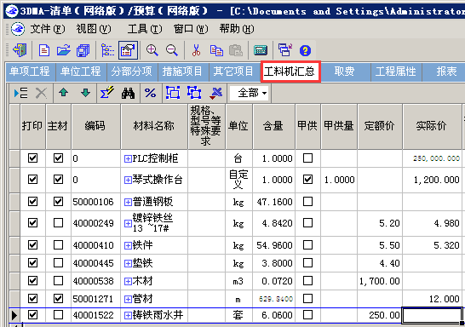Screen dimensions: 465x327
Task: Open the 工具(T) menu
Action: pos(145,29)
